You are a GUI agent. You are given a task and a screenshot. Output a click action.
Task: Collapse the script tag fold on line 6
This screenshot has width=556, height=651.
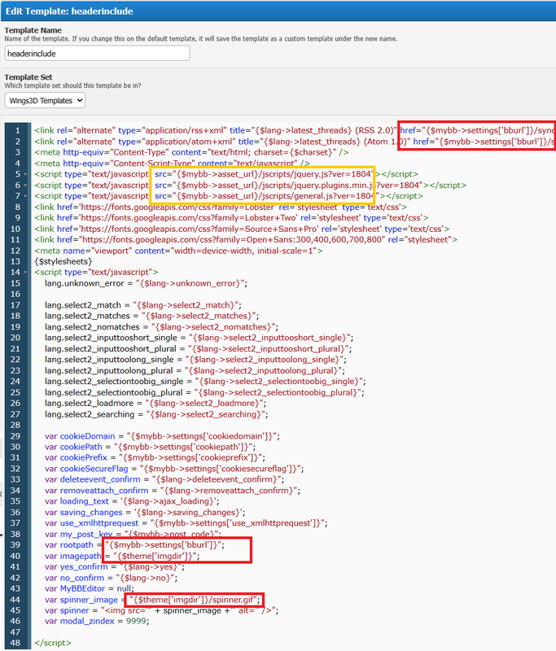coord(25,186)
